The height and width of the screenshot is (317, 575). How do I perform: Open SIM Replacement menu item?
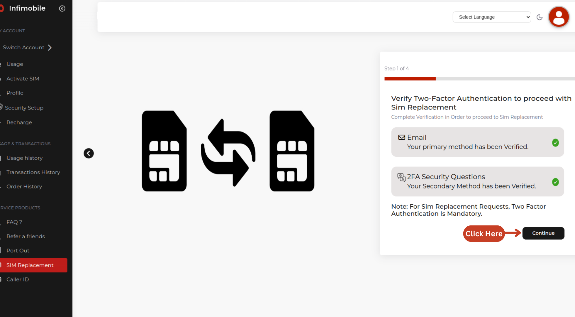coord(30,265)
